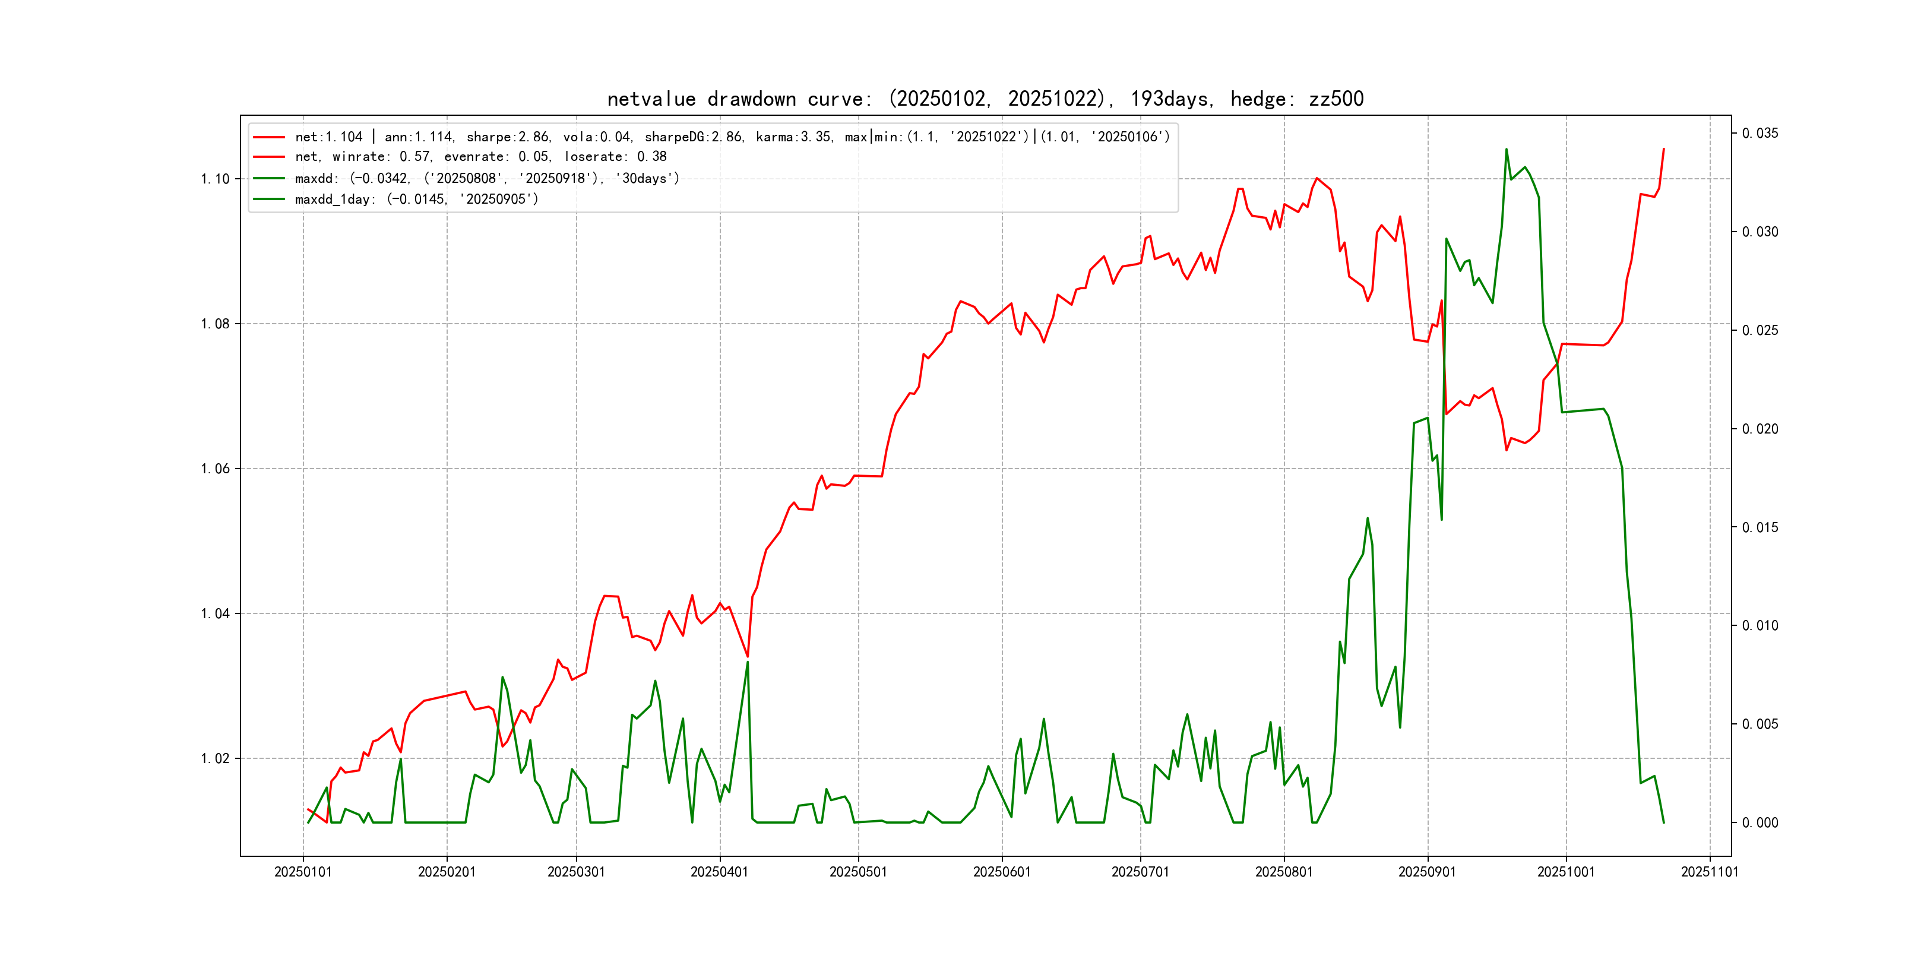
Task: Click the maxdd_1day legend text
Action: point(416,200)
